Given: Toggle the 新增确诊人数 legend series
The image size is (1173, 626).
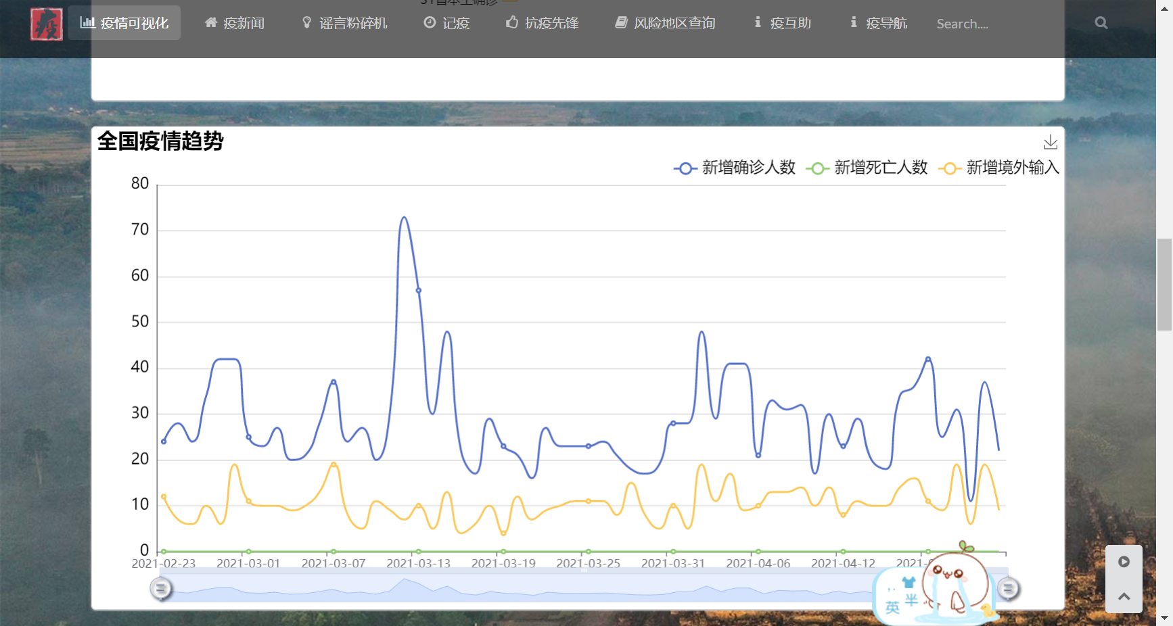Looking at the screenshot, I should pos(735,168).
